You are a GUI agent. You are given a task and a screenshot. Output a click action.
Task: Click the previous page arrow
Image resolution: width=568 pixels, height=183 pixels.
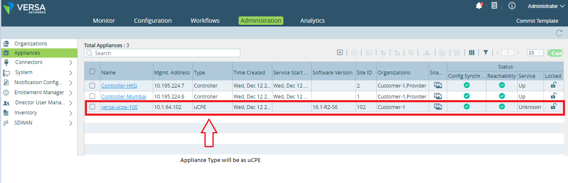pyautogui.click(x=497, y=53)
